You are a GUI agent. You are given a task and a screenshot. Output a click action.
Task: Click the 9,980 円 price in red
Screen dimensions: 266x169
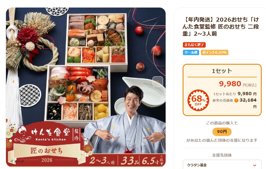tap(238, 84)
